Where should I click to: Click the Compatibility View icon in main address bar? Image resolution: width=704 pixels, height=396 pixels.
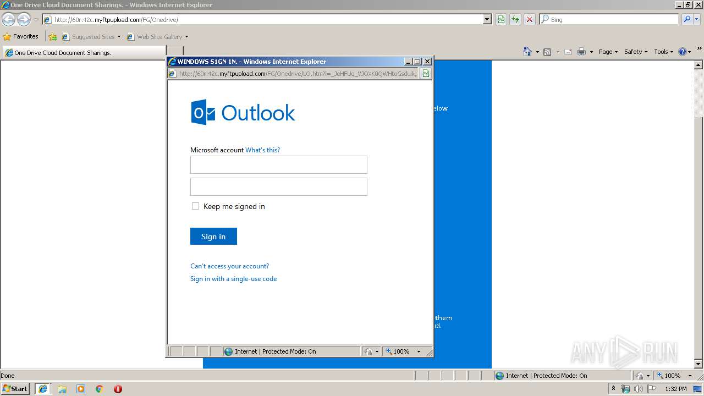pos(501,20)
